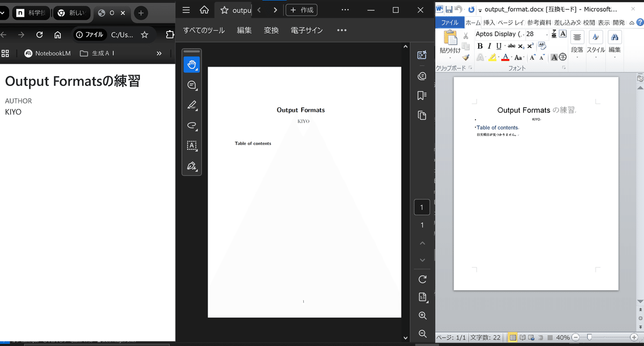
Task: Toggle strikethrough (abc) formatting in Word
Action: click(511, 46)
